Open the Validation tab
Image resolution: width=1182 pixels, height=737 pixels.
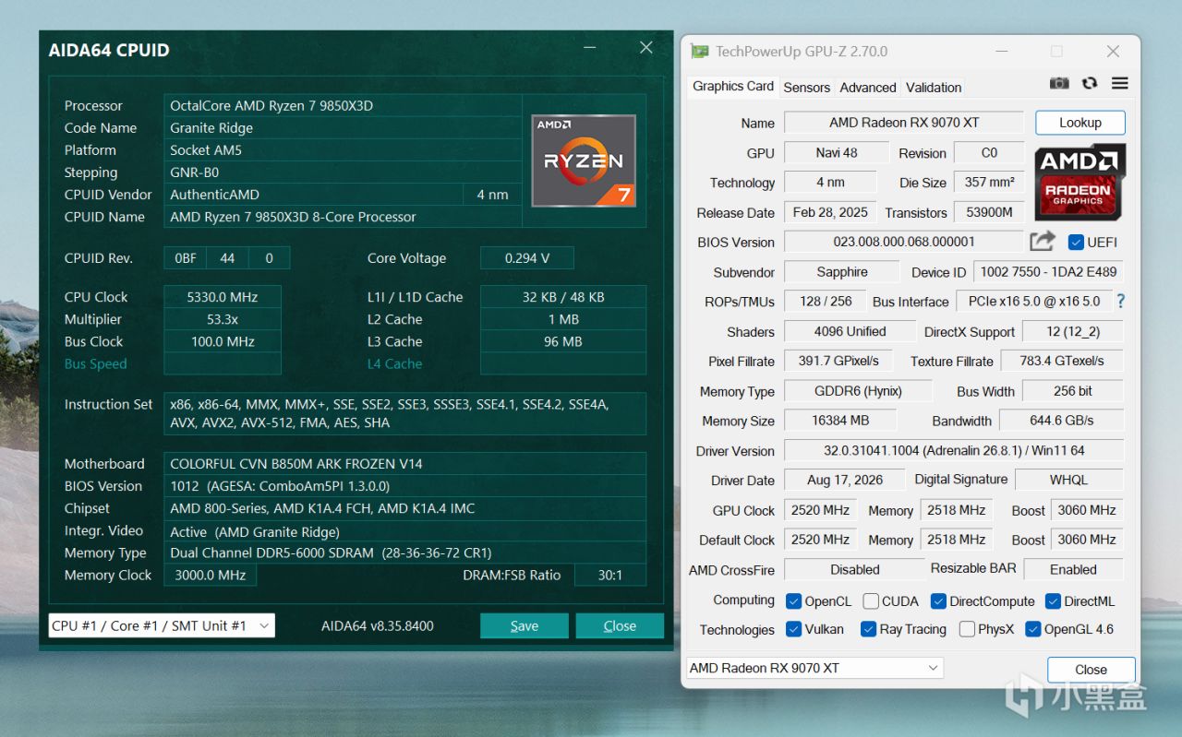click(933, 88)
